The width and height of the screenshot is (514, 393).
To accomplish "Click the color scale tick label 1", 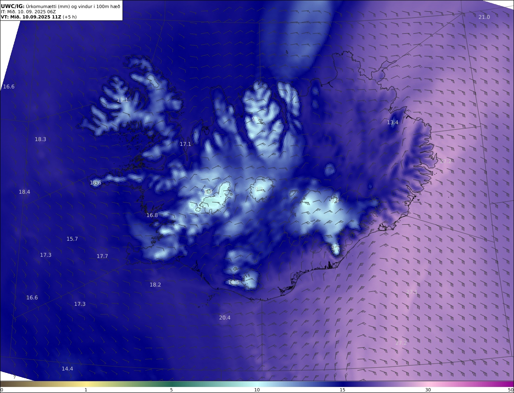I will point(86,390).
